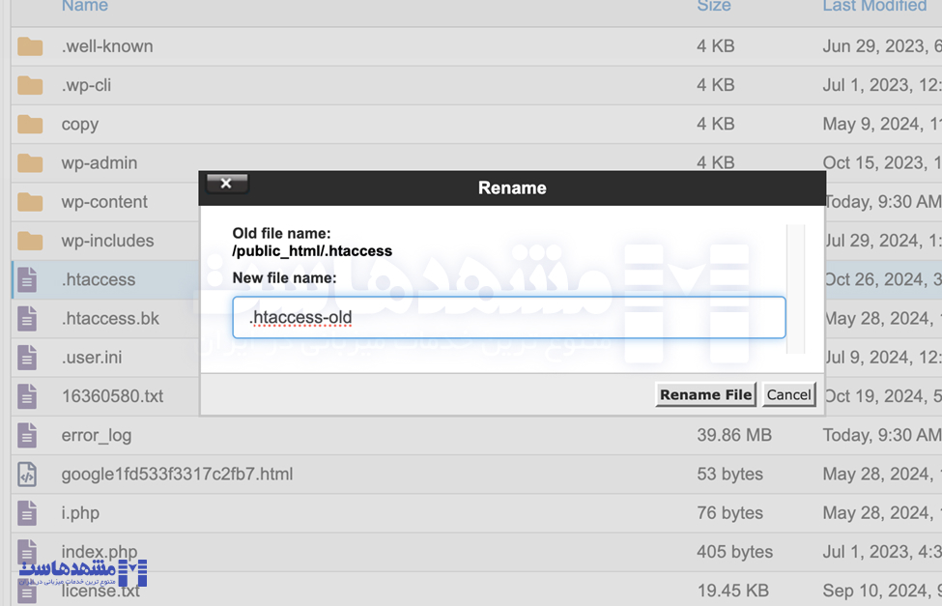Select the copy folder icon

pos(30,124)
